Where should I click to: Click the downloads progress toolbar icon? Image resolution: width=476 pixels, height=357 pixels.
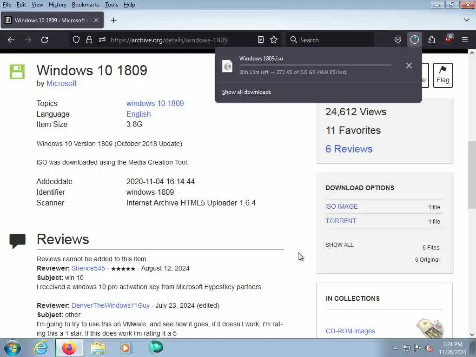[414, 40]
